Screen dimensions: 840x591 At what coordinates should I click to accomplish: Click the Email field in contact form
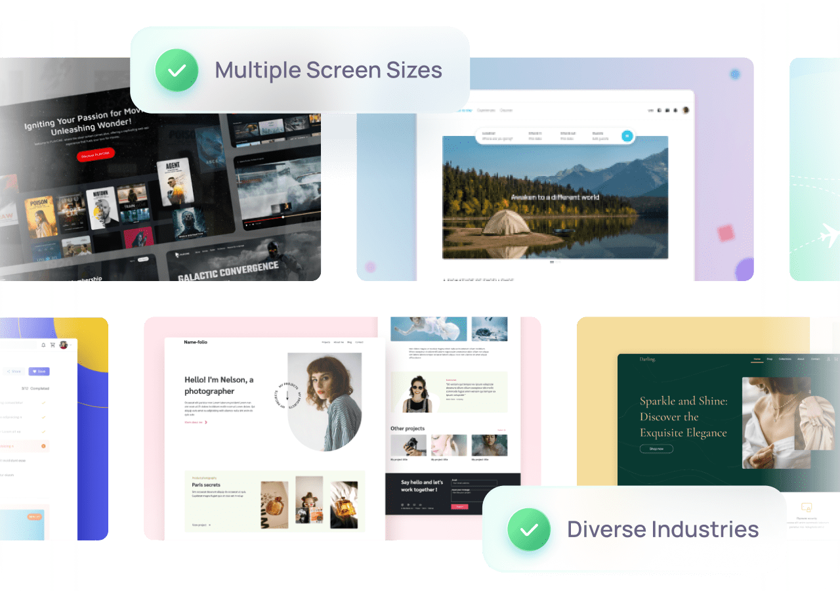click(474, 483)
